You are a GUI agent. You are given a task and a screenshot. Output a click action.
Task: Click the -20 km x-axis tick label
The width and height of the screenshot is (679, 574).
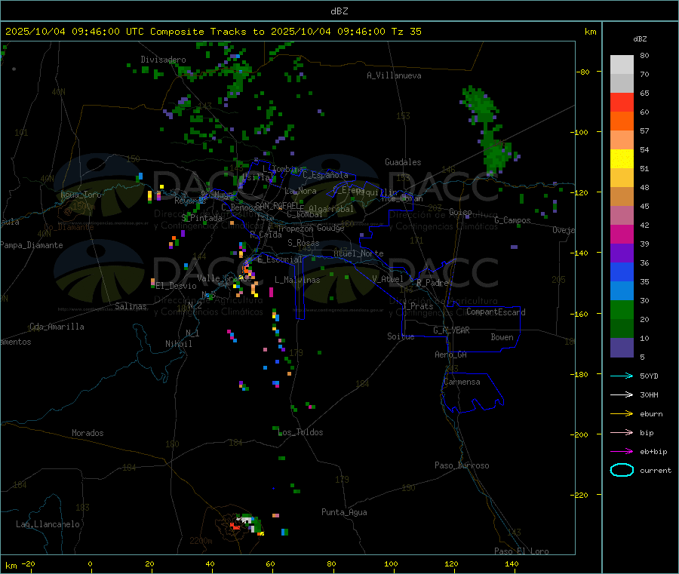(x=28, y=563)
